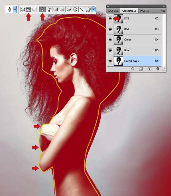
Task: Expand the custom shape options dropdown arrow
Action: click(x=93, y=9)
